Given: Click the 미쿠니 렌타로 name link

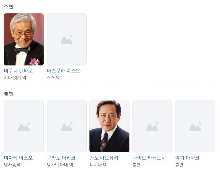Looking at the screenshot, I should pyautogui.click(x=18, y=71).
